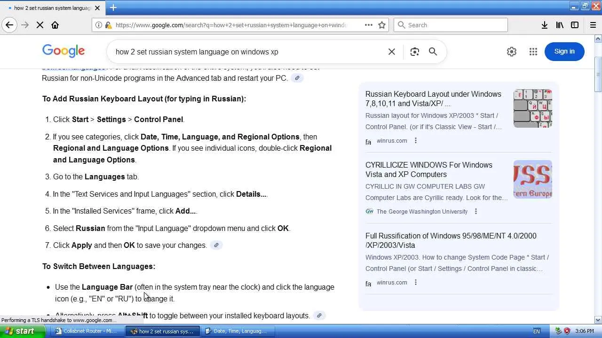Viewport: 602px width, 338px height.
Task: Click the padlock warning icon
Action: point(108,25)
